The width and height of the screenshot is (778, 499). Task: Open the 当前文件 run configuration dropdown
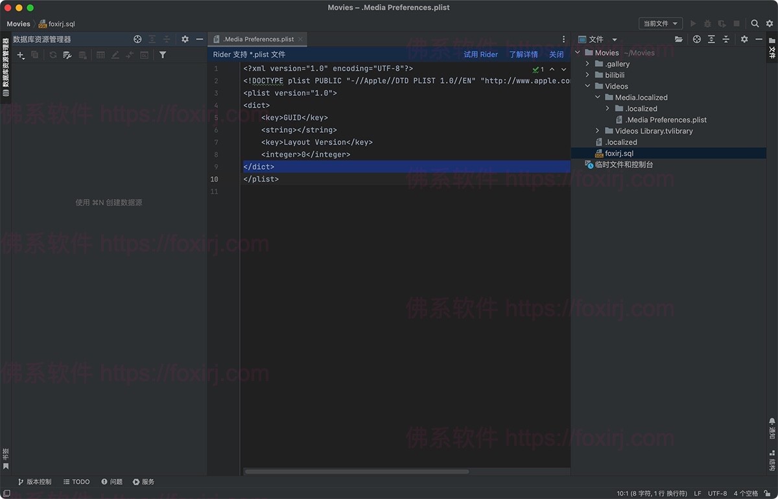[x=660, y=23]
